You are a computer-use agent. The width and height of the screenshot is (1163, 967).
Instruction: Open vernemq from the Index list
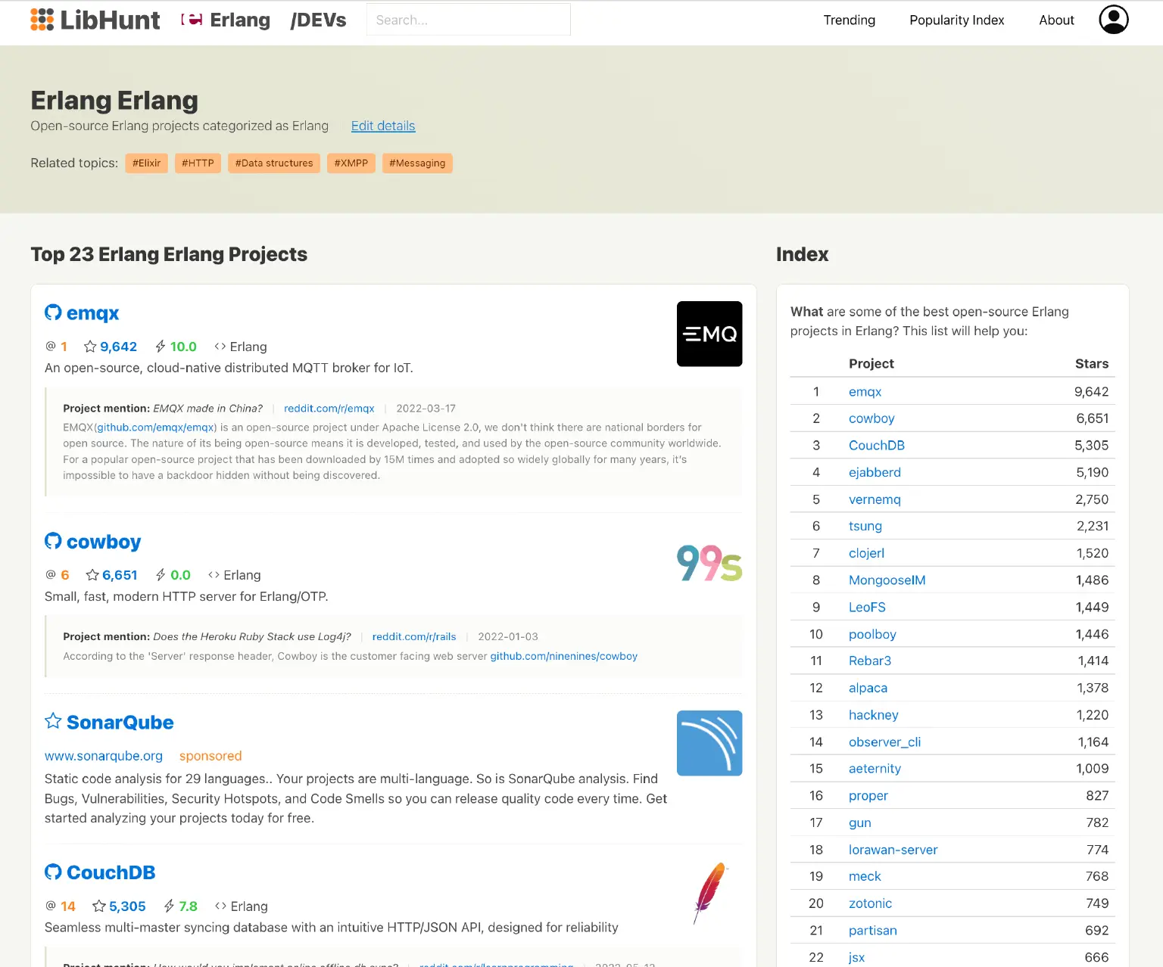pos(875,499)
